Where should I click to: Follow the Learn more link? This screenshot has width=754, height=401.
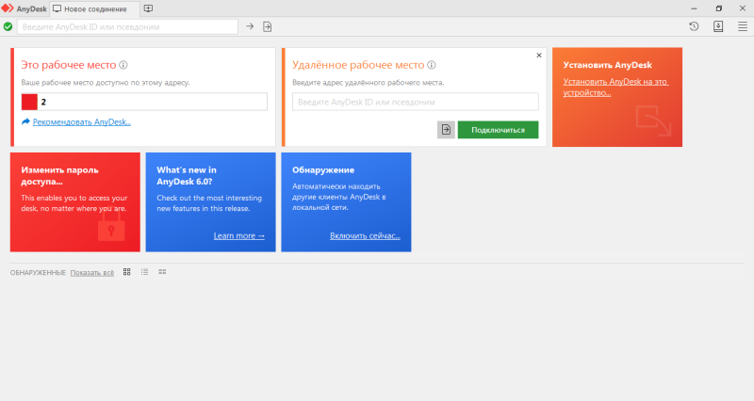239,235
